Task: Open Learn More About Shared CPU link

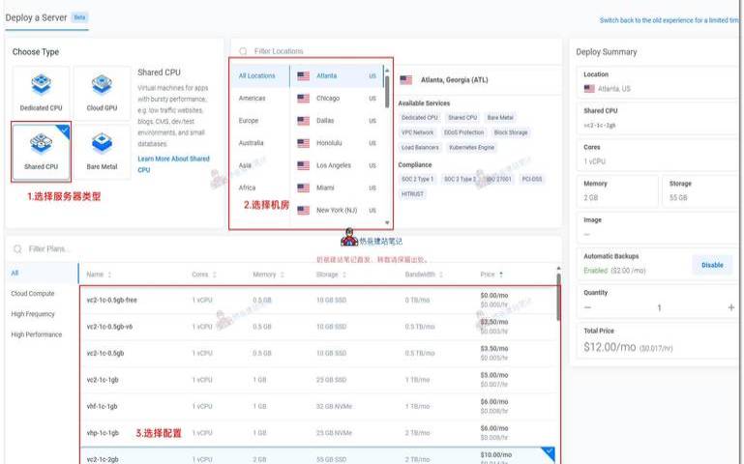Action: 173,163
